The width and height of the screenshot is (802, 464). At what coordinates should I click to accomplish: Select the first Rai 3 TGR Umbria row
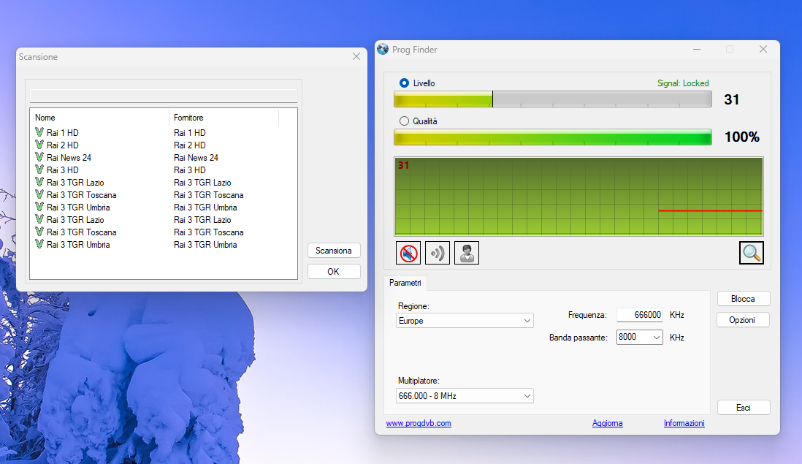point(164,208)
